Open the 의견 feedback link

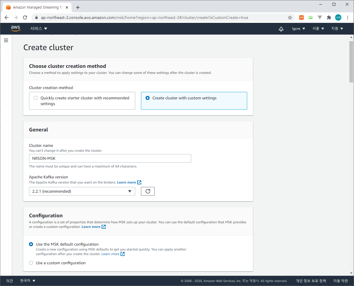(9, 281)
